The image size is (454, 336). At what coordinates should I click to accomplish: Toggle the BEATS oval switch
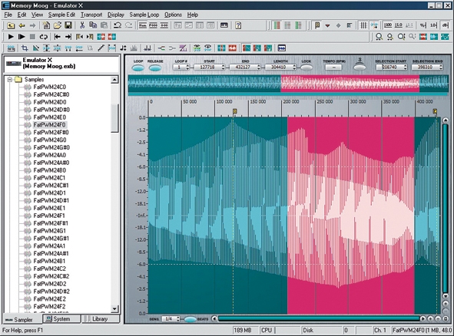tap(191, 319)
